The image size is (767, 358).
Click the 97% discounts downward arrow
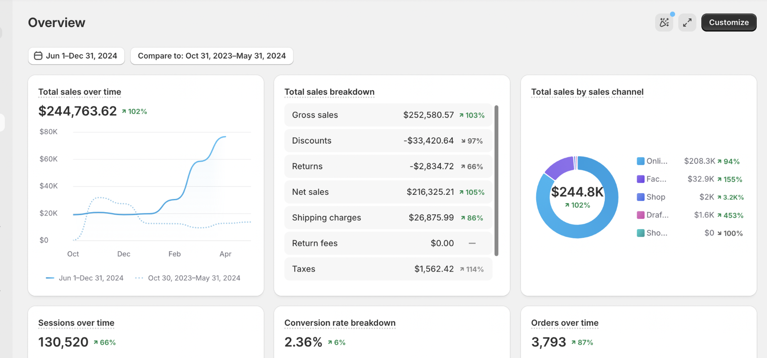472,141
